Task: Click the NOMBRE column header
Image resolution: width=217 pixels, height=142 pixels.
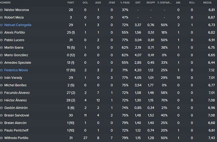Action: click(5, 2)
